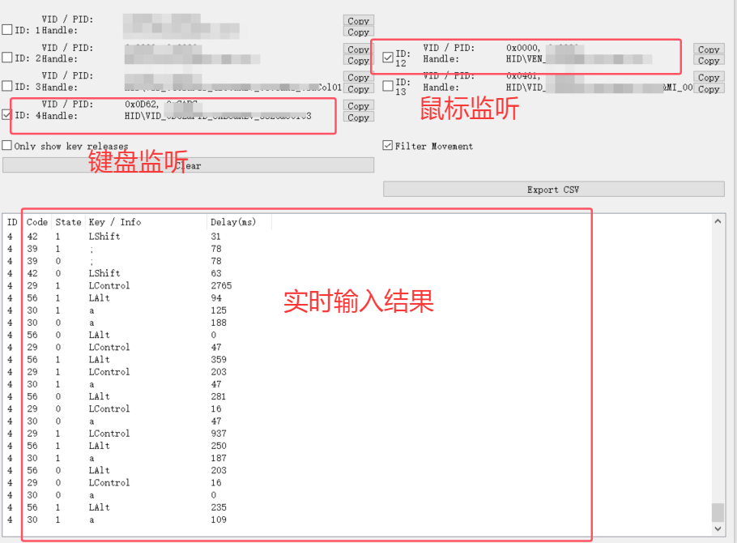This screenshot has height=543, width=737.
Task: Click the ID column header
Action: tap(13, 221)
